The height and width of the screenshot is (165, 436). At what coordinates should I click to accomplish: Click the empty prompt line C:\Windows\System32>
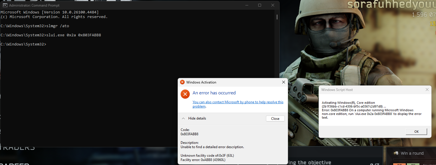[23, 44]
